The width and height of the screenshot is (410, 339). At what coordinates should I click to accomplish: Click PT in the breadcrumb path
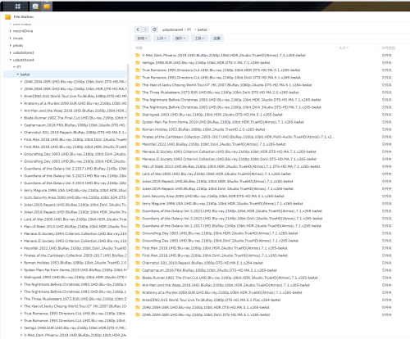(x=189, y=29)
